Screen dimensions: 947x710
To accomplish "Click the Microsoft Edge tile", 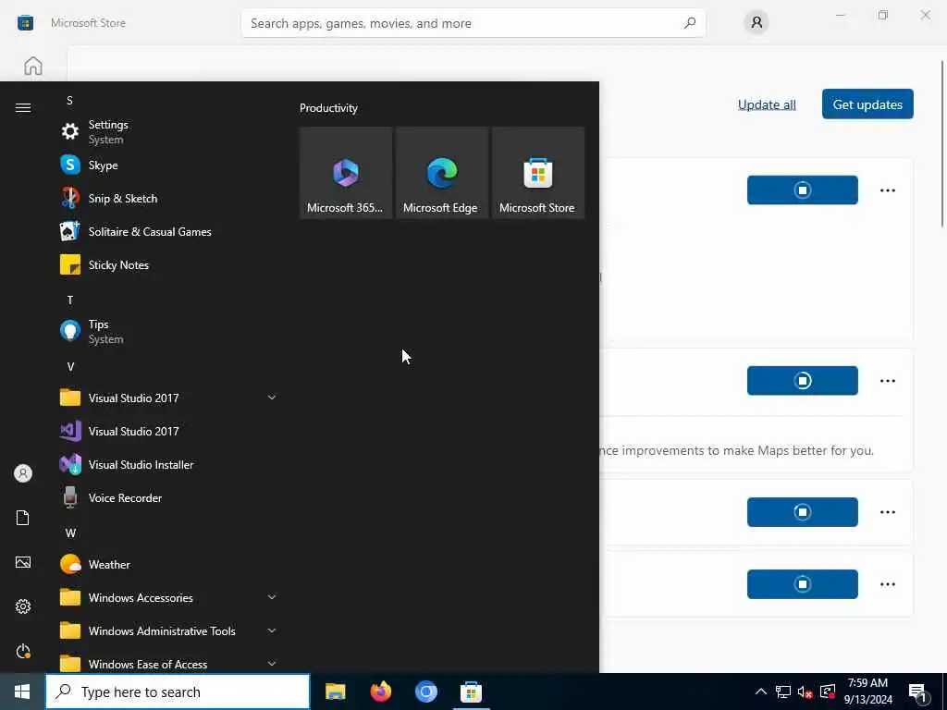I will 441,173.
